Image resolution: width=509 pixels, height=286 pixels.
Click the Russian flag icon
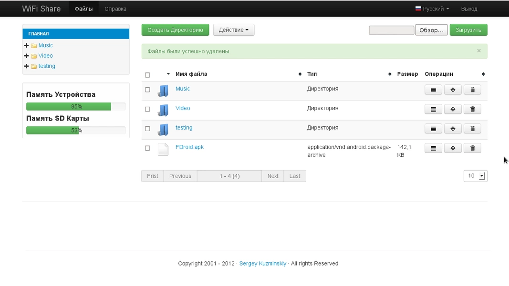[418, 9]
